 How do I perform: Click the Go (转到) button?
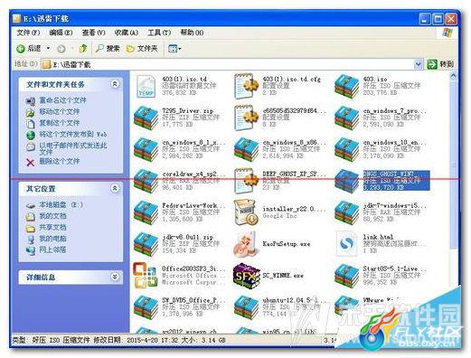pyautogui.click(x=440, y=64)
